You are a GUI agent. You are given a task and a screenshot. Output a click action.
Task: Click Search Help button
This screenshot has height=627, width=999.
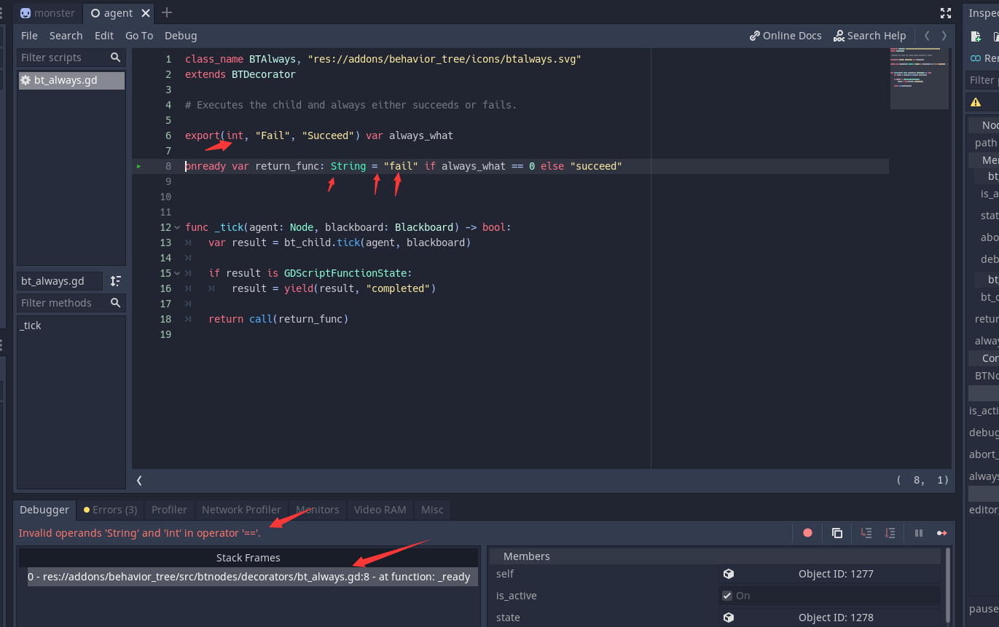click(x=870, y=36)
